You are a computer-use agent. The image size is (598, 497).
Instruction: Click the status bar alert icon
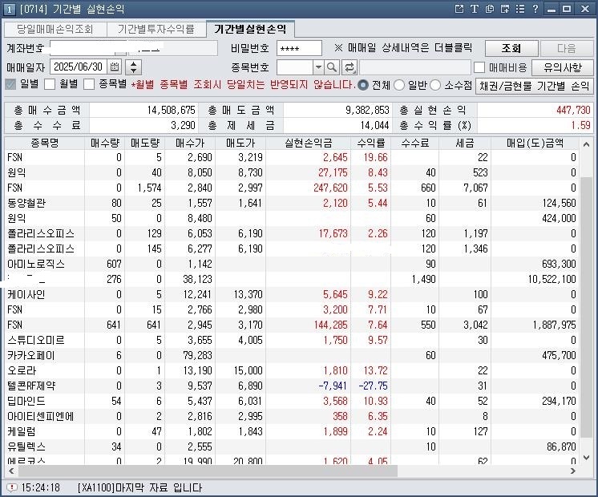click(12, 487)
